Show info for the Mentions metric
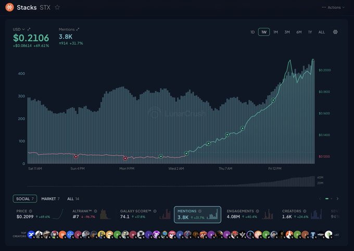Screen dimensions: 354x251 200,211
